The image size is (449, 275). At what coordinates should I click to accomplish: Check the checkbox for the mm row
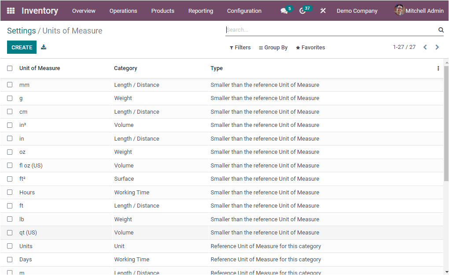tap(10, 85)
